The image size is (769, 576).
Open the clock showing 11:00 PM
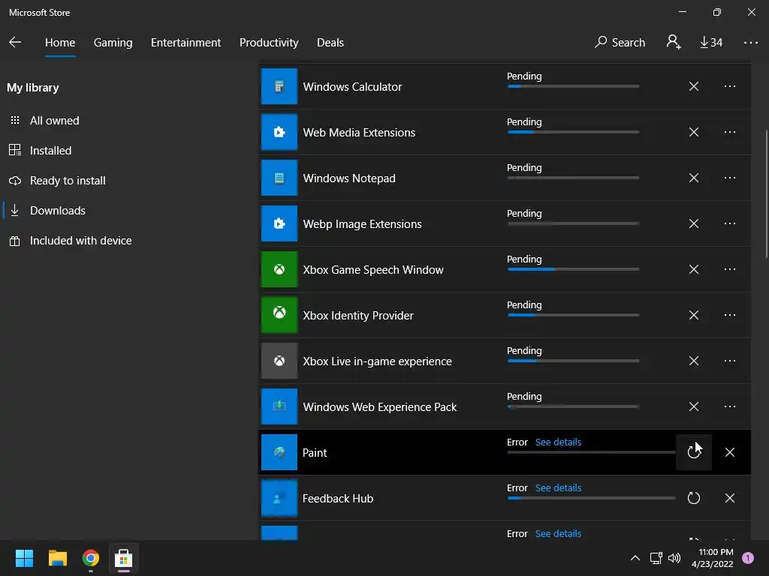click(x=713, y=558)
